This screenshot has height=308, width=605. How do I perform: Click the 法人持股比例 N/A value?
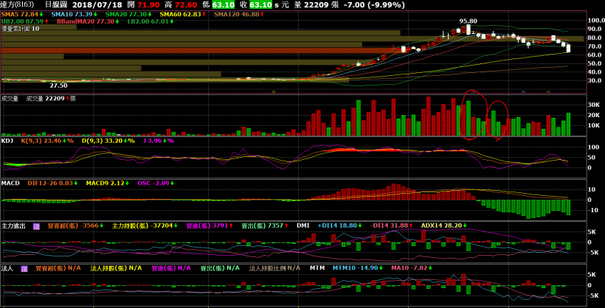click(274, 269)
